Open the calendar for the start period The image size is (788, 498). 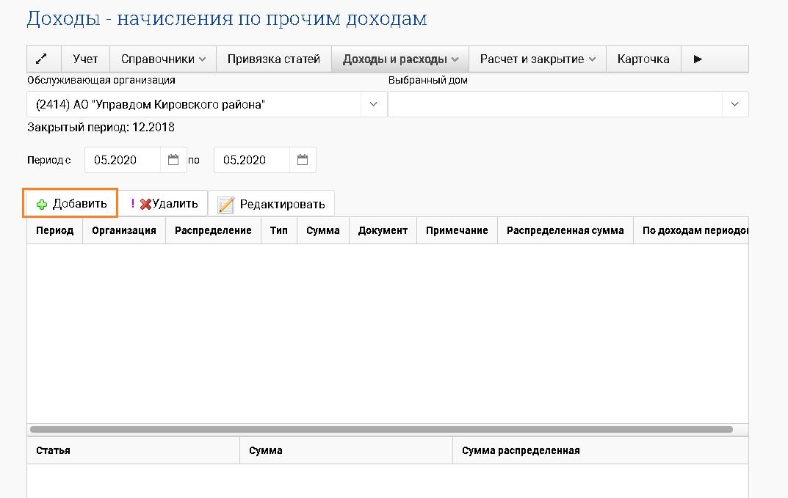173,159
